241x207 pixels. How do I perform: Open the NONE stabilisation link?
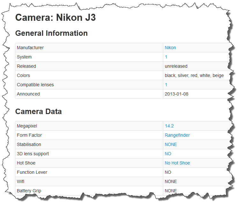[171, 144]
